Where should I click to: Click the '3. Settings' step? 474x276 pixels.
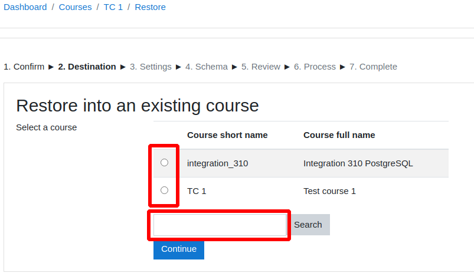point(151,67)
